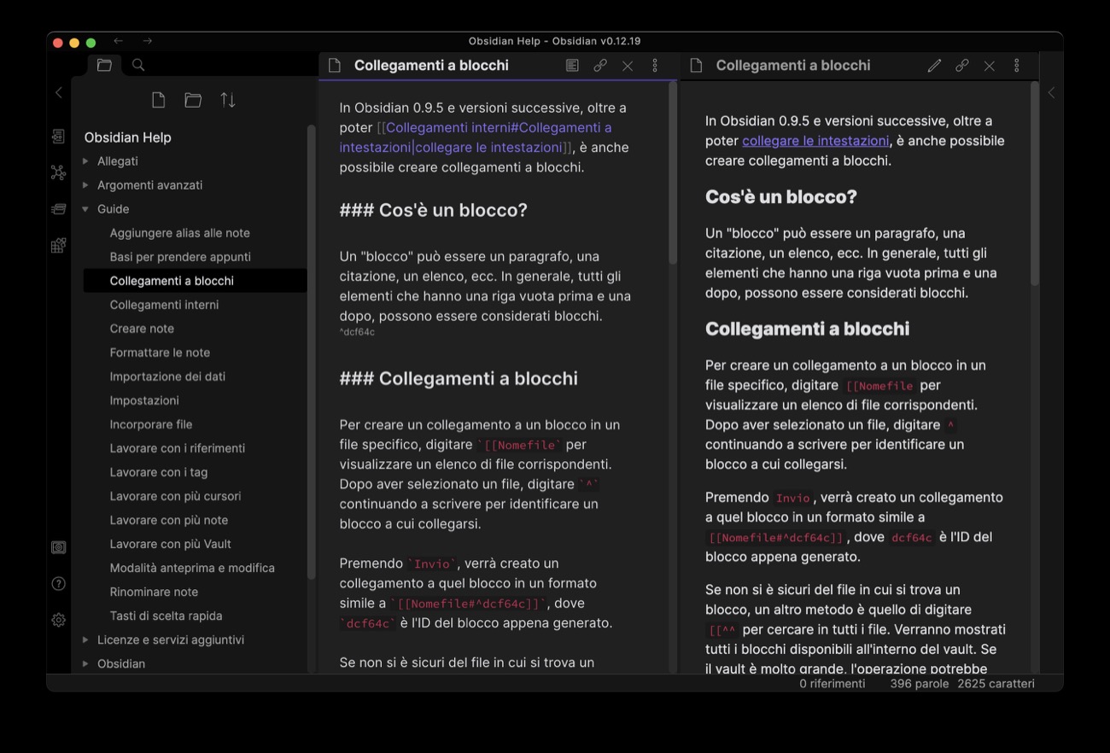The width and height of the screenshot is (1110, 753).
Task: Open settings with the gear icon
Action: [58, 620]
